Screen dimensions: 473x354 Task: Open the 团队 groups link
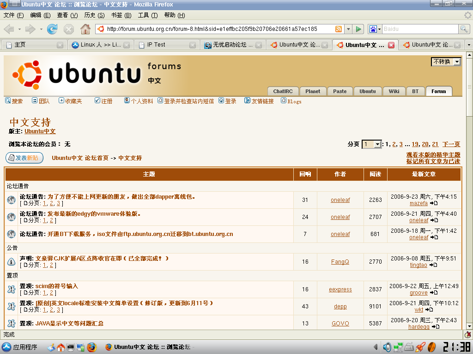click(x=41, y=101)
